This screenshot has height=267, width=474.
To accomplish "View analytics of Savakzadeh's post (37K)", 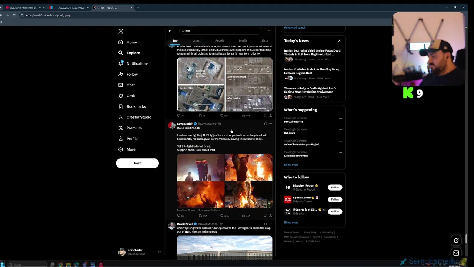I will (246, 215).
